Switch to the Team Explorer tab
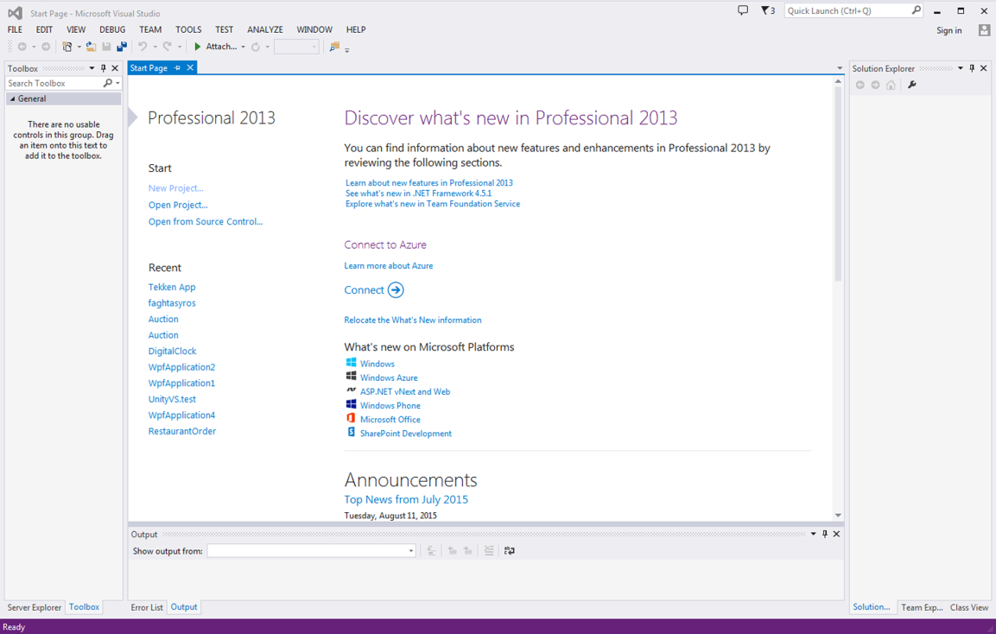The height and width of the screenshot is (634, 996). pyautogui.click(x=922, y=607)
